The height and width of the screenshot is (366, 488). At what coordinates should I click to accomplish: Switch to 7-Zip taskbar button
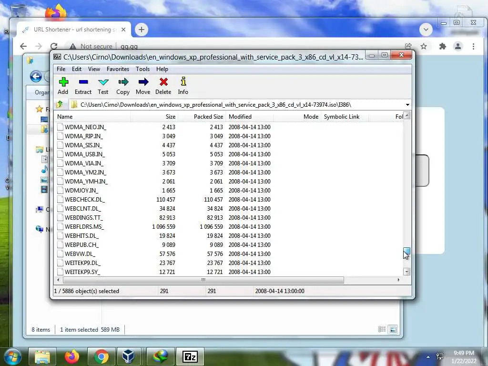(191, 356)
